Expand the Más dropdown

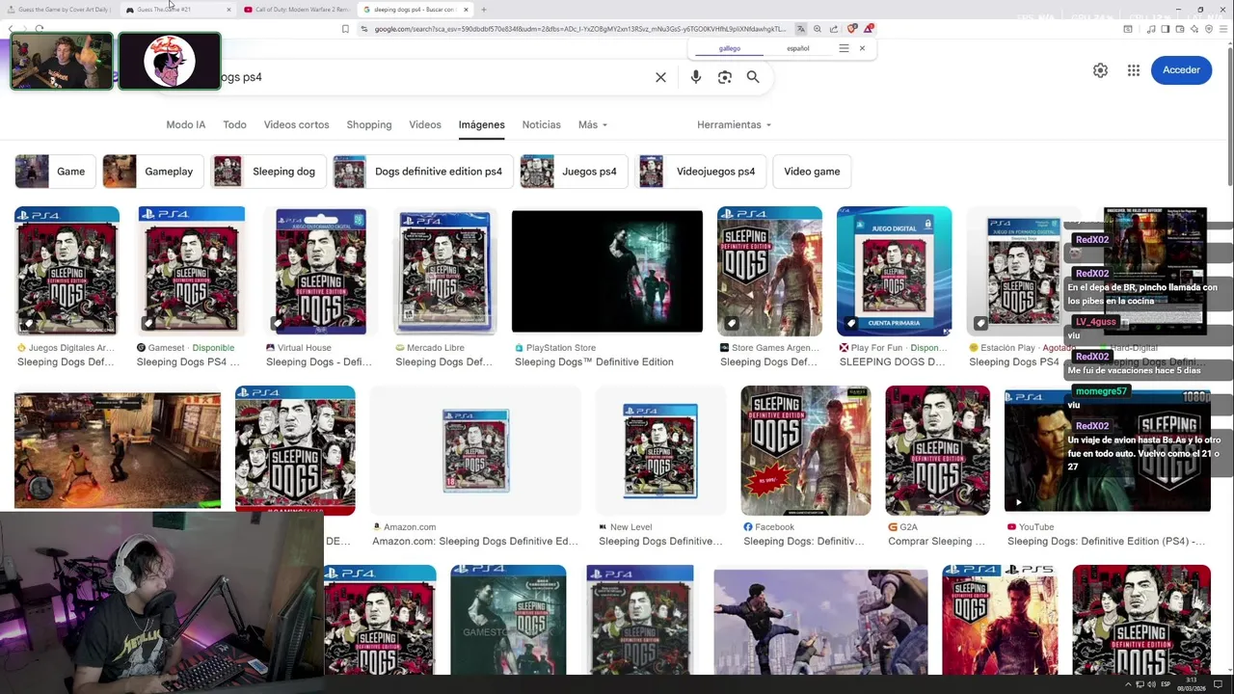point(592,124)
